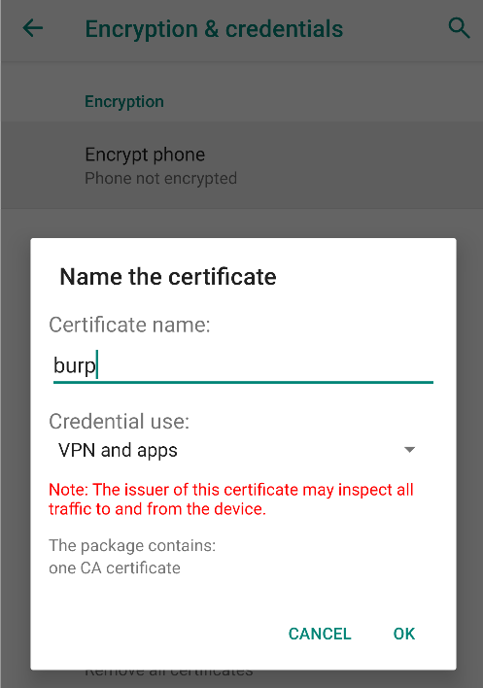Open the VPN and apps dropdown

[x=237, y=450]
